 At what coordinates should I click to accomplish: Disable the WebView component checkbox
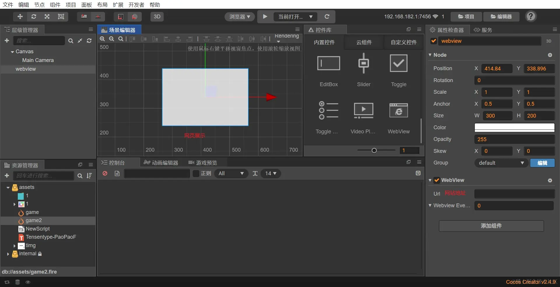coord(437,180)
